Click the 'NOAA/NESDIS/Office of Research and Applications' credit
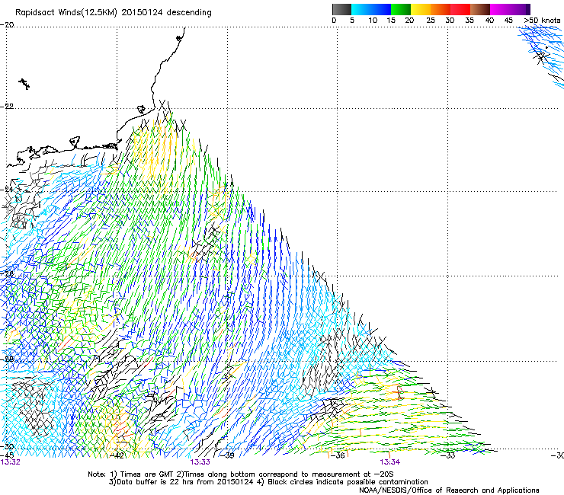Viewport: 564px width, 495px height. (x=449, y=490)
